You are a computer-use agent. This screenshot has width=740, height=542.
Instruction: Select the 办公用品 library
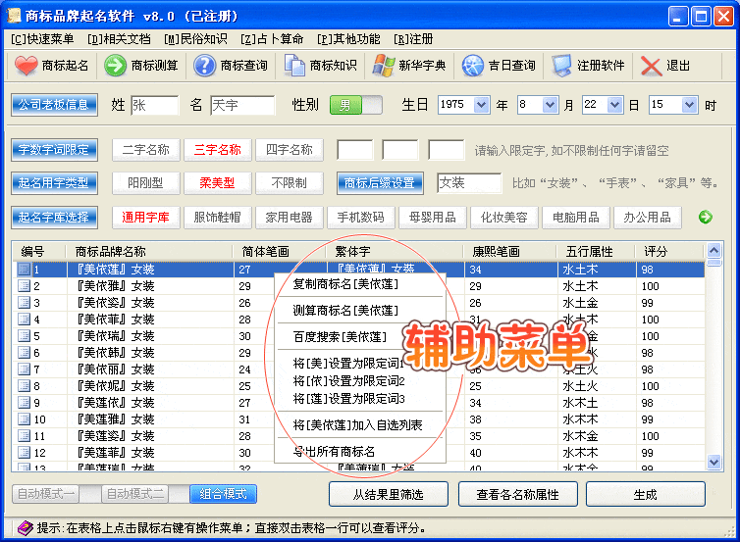648,218
